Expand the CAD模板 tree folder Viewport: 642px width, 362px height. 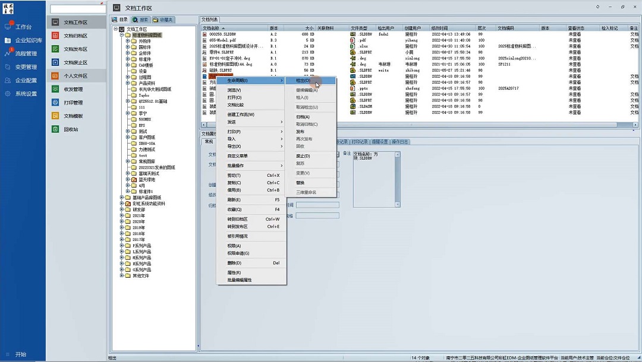128,65
